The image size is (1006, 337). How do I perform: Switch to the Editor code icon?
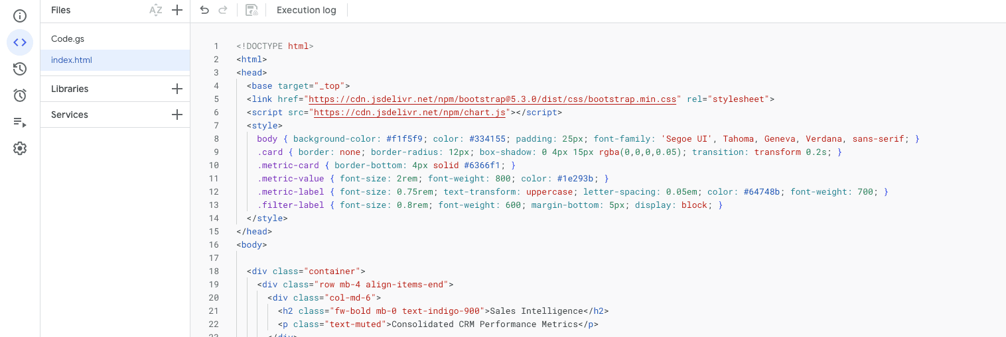pyautogui.click(x=20, y=42)
